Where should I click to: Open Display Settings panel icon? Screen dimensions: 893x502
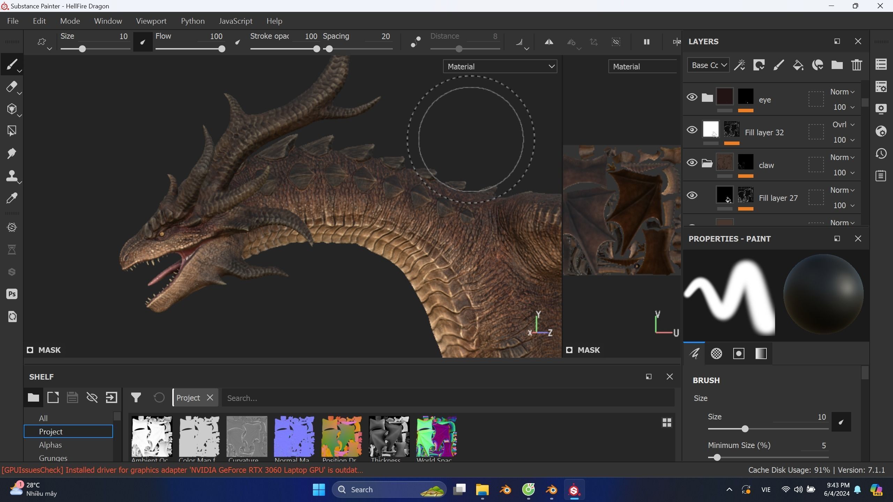pos(881,109)
